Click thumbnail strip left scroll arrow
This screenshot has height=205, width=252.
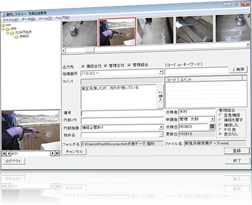click(x=64, y=50)
